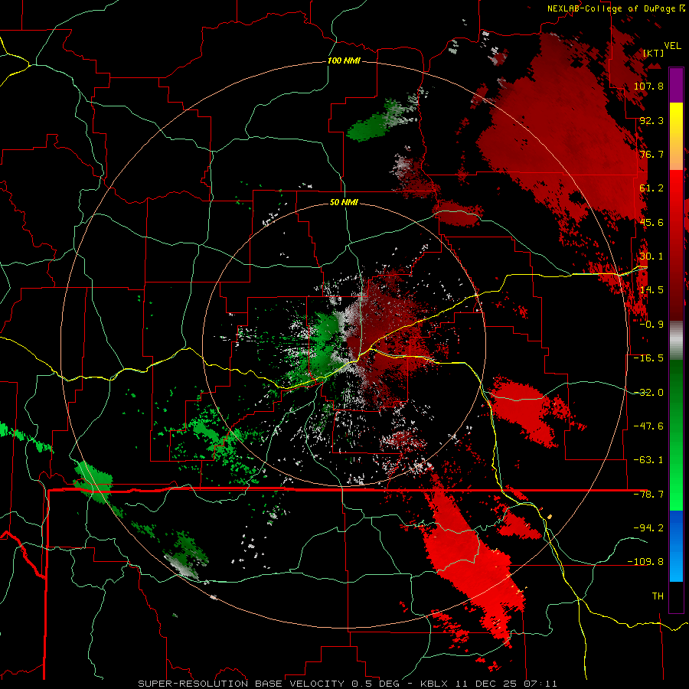Image resolution: width=689 pixels, height=689 pixels.
Task: Click the TH legend label
Action: pyautogui.click(x=658, y=596)
